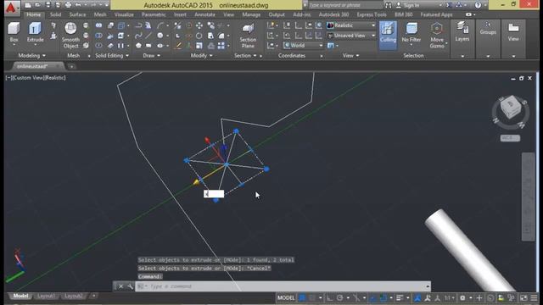Switch to the Express Tools tab
543x305 pixels.
click(372, 14)
